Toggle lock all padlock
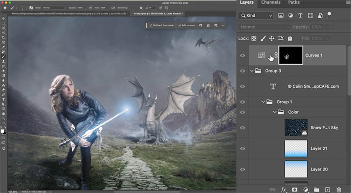The image size is (351, 193). 290,38
